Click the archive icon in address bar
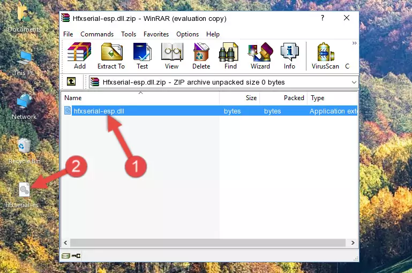412x273 pixels. coord(95,82)
